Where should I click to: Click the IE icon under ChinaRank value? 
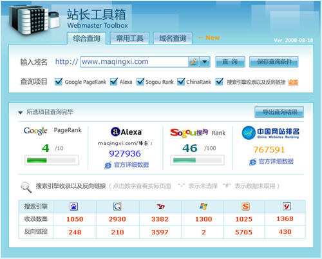[x=252, y=162]
